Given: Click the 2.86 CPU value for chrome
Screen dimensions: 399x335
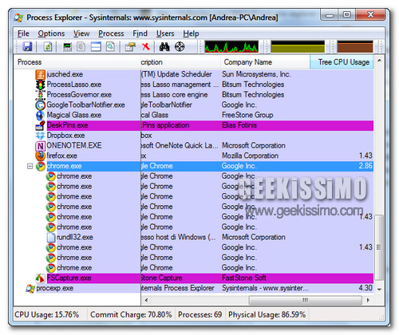Looking at the screenshot, I should (x=365, y=166).
